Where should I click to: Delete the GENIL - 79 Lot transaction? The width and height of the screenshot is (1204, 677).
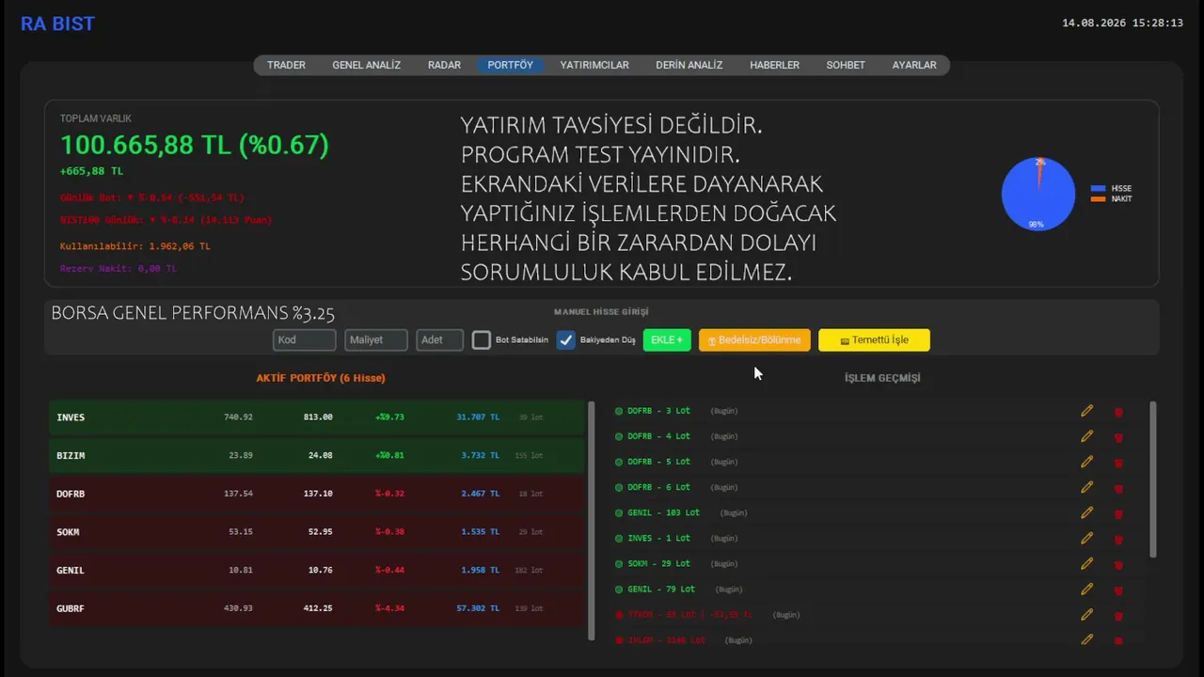pyautogui.click(x=1118, y=590)
